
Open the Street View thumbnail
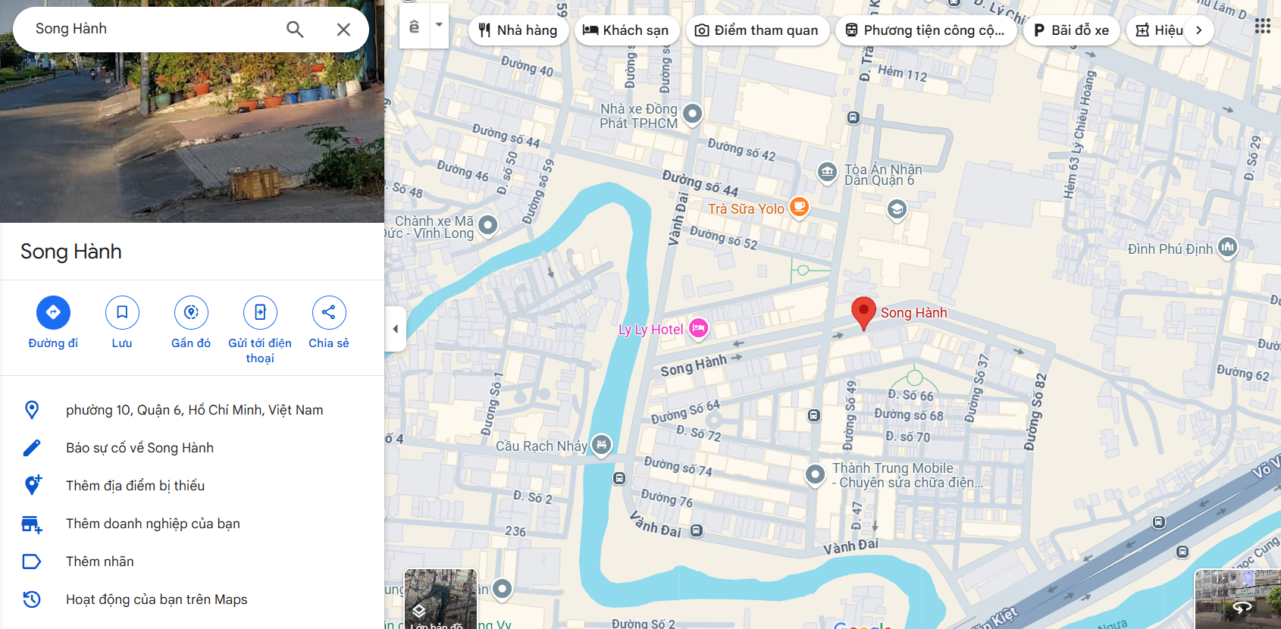[x=1238, y=599]
